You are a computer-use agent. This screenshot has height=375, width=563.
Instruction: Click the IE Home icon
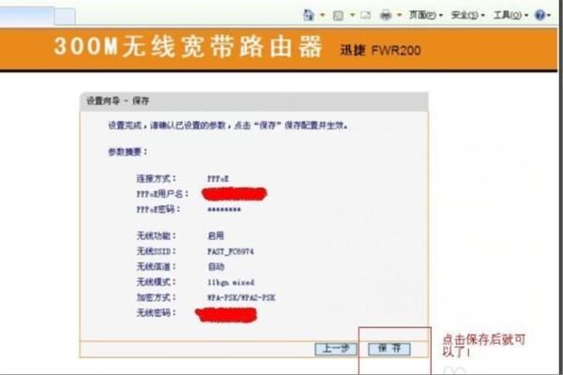[x=309, y=15]
